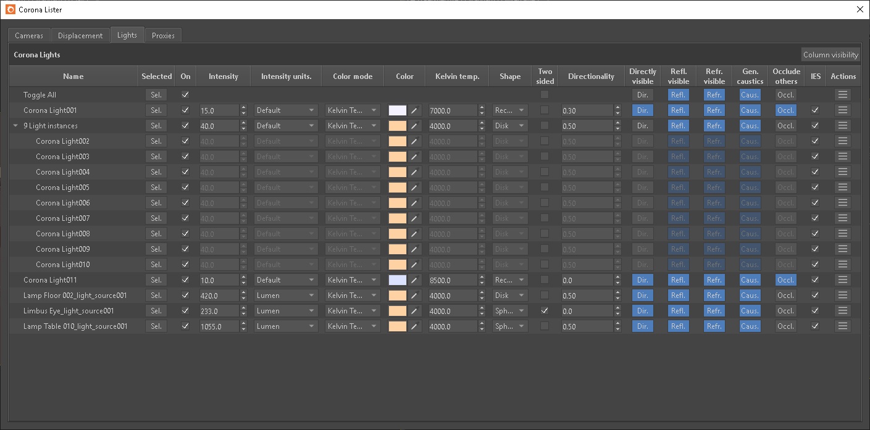Click color picker pencil for Limbus Eye_light_source001

pyautogui.click(x=414, y=311)
